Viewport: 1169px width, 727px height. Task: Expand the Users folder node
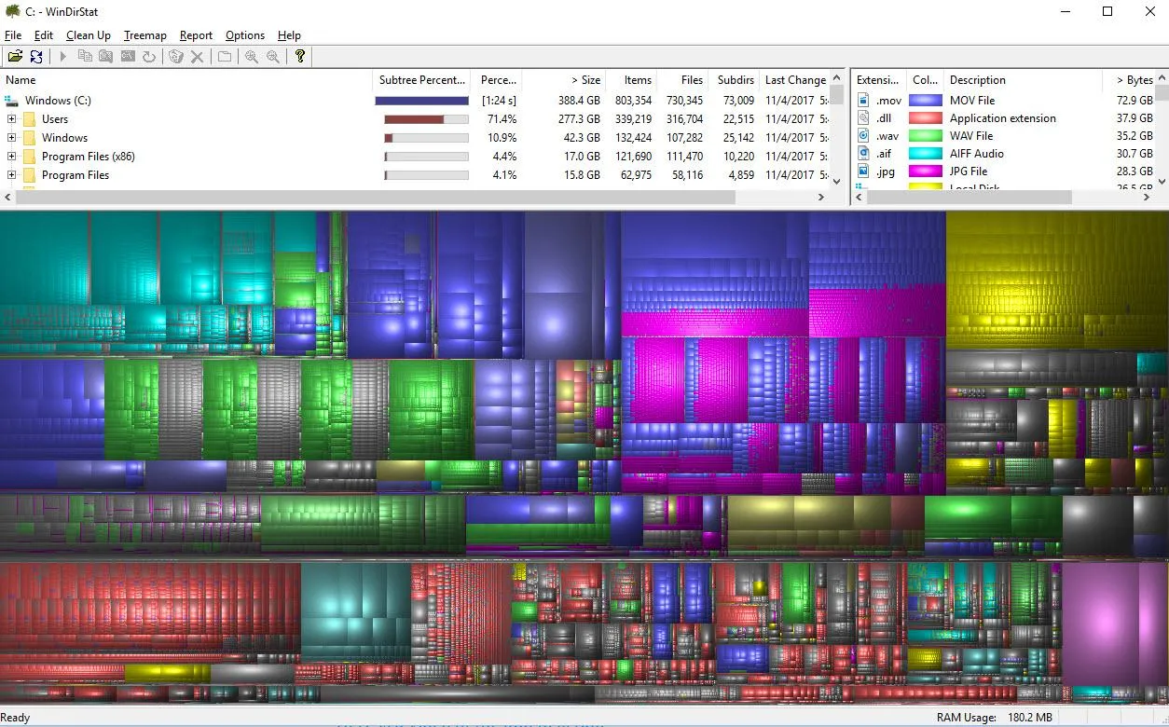click(11, 119)
